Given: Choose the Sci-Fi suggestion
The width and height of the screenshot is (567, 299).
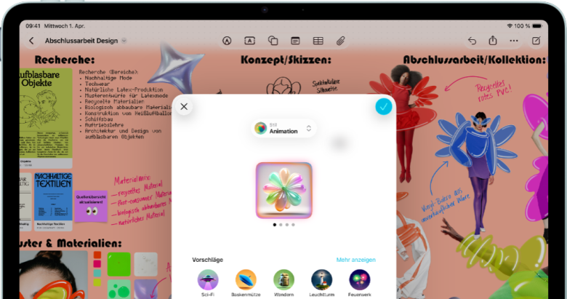Looking at the screenshot, I should tap(208, 280).
